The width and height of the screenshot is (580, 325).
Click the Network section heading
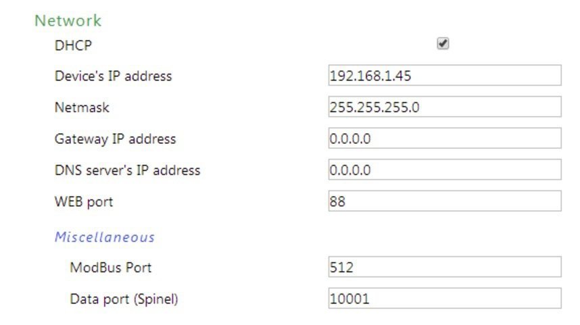point(68,20)
